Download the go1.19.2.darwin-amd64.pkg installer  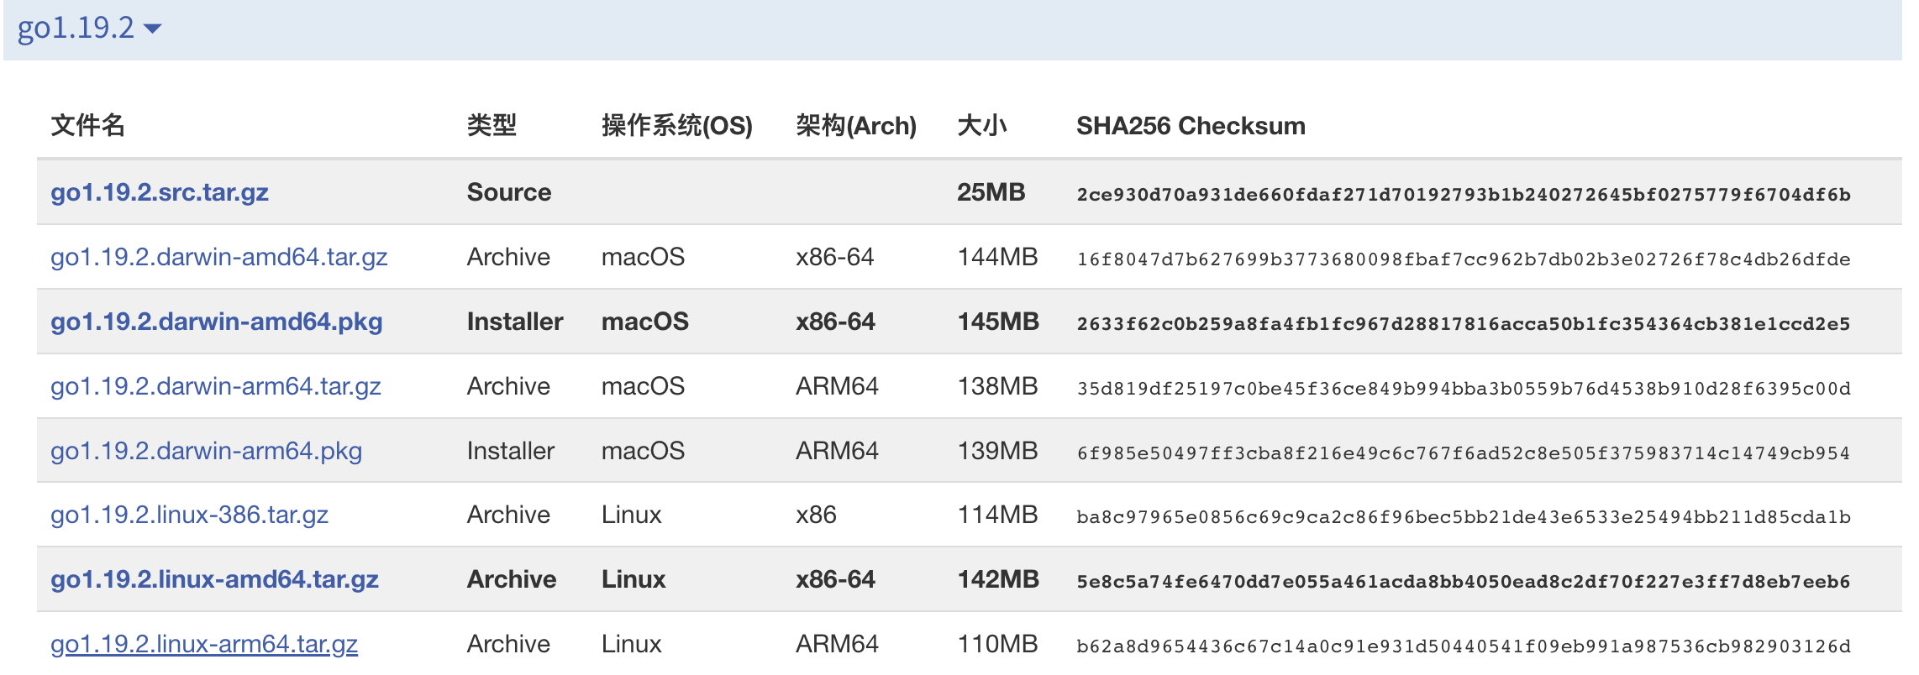click(216, 322)
